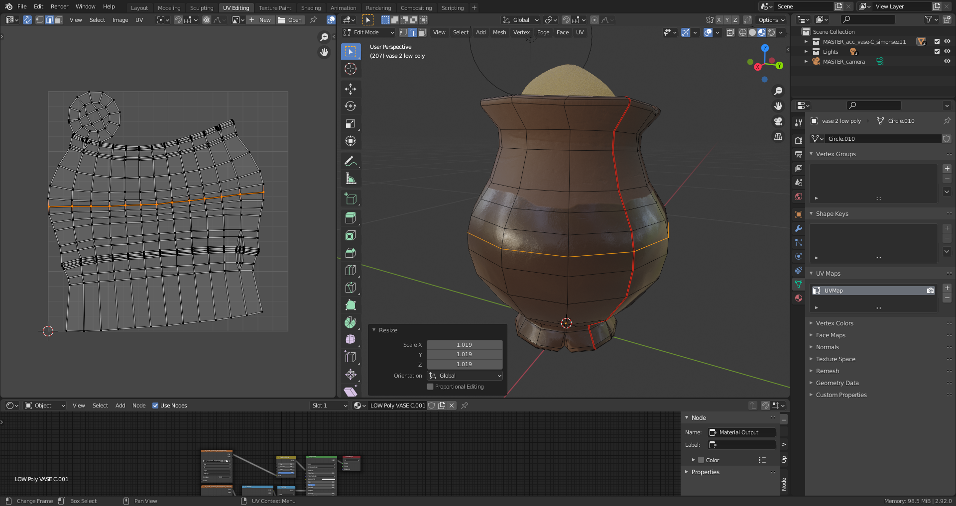Enable the Proportional Editing checkbox

(x=430, y=387)
